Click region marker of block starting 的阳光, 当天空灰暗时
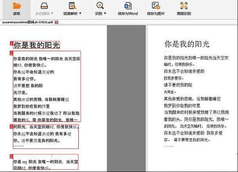This screenshot has height=172, width=238. point(11,127)
